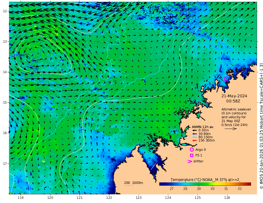The height and width of the screenshot is (203, 263).
Task: Click the longitude axis label 124
Action: coord(168,198)
